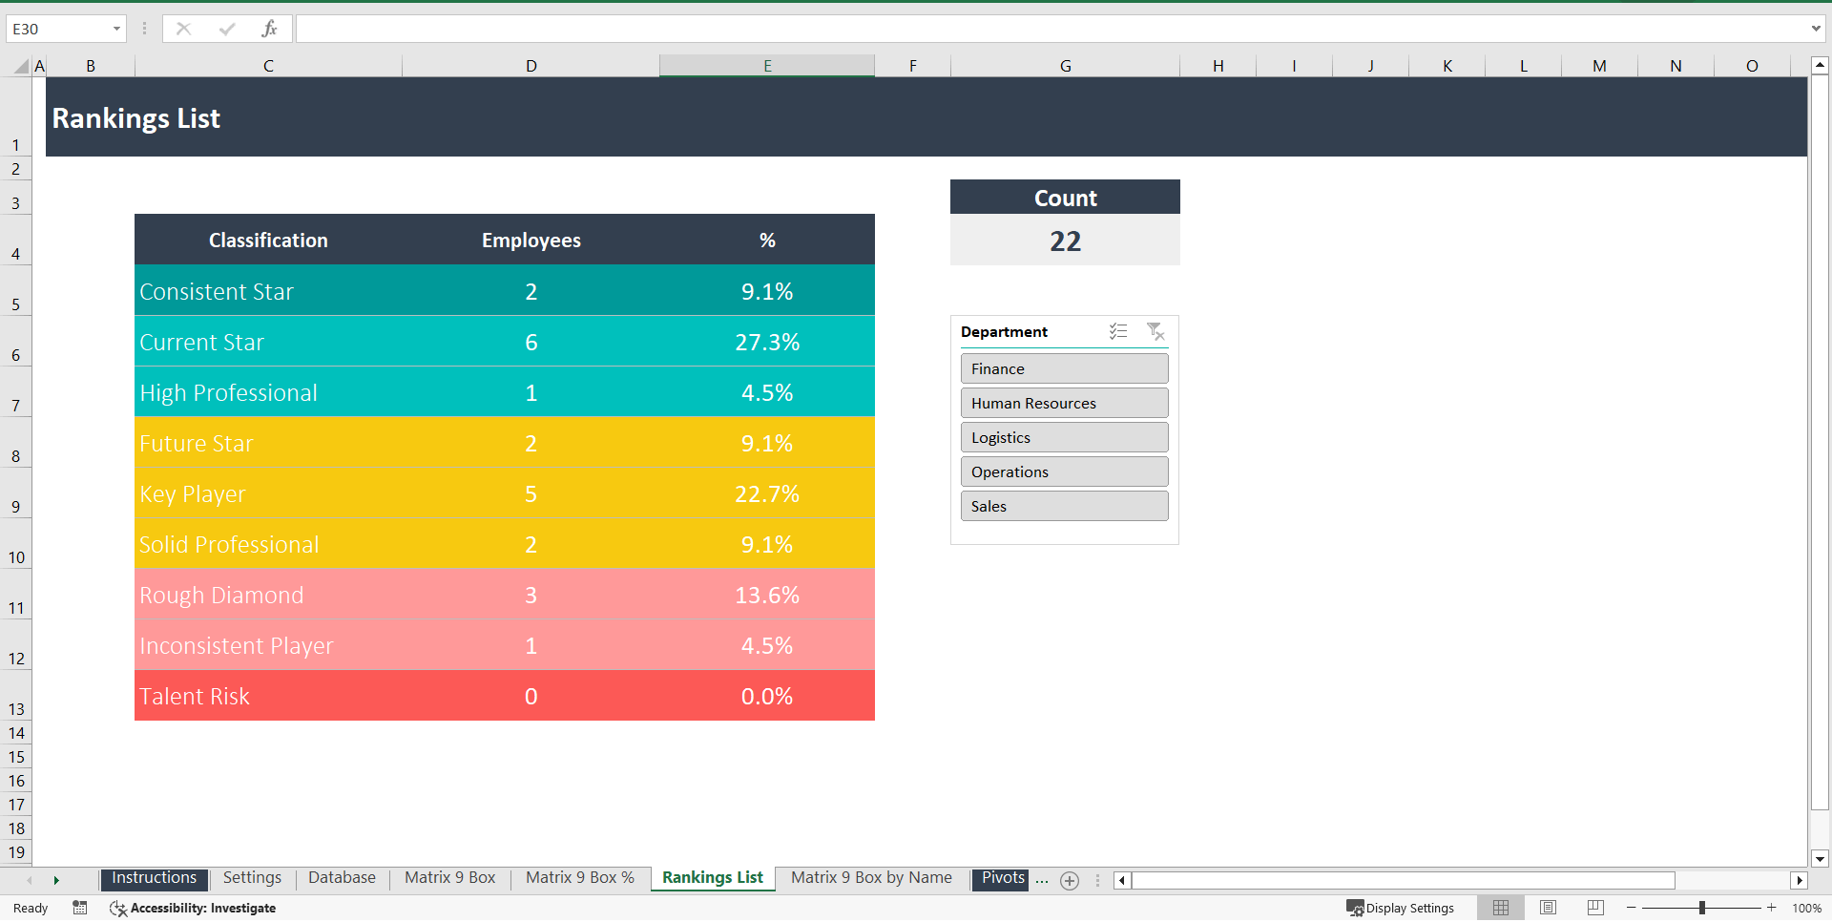Filter by Operations department
Viewport: 1832px width, 922px height.
[1065, 471]
